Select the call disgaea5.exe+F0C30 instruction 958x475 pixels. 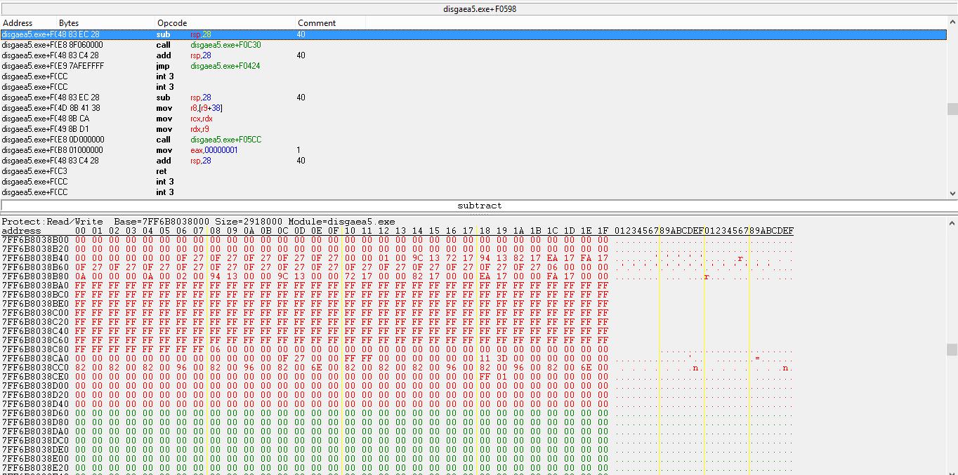point(473,45)
